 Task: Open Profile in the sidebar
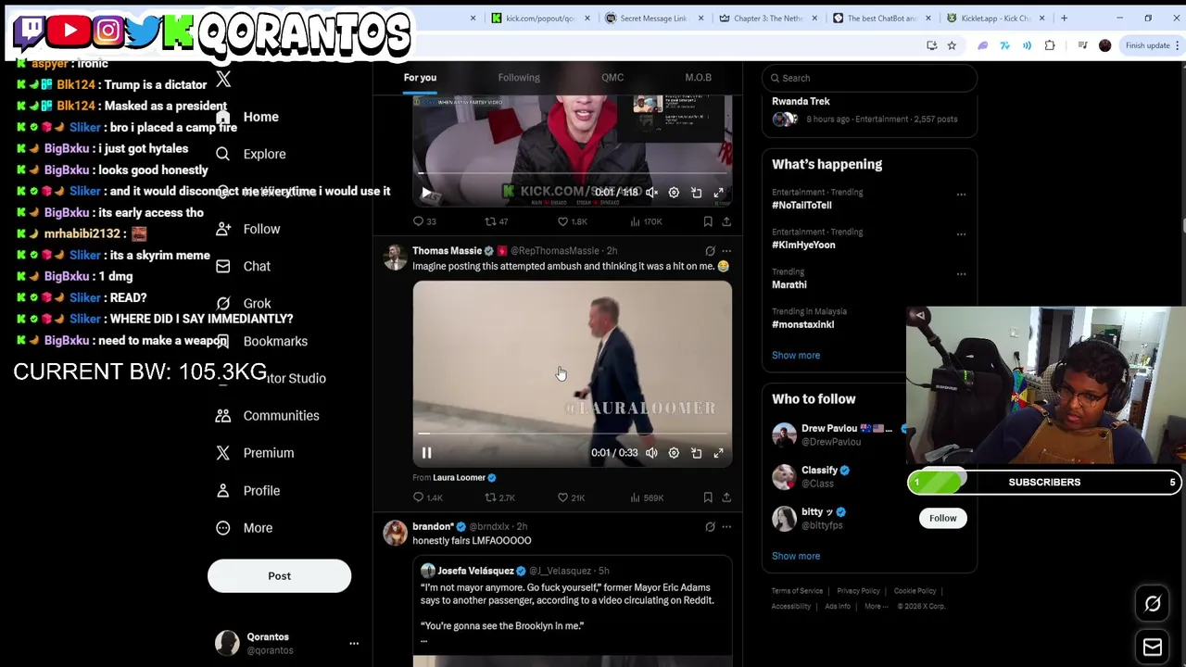247,490
